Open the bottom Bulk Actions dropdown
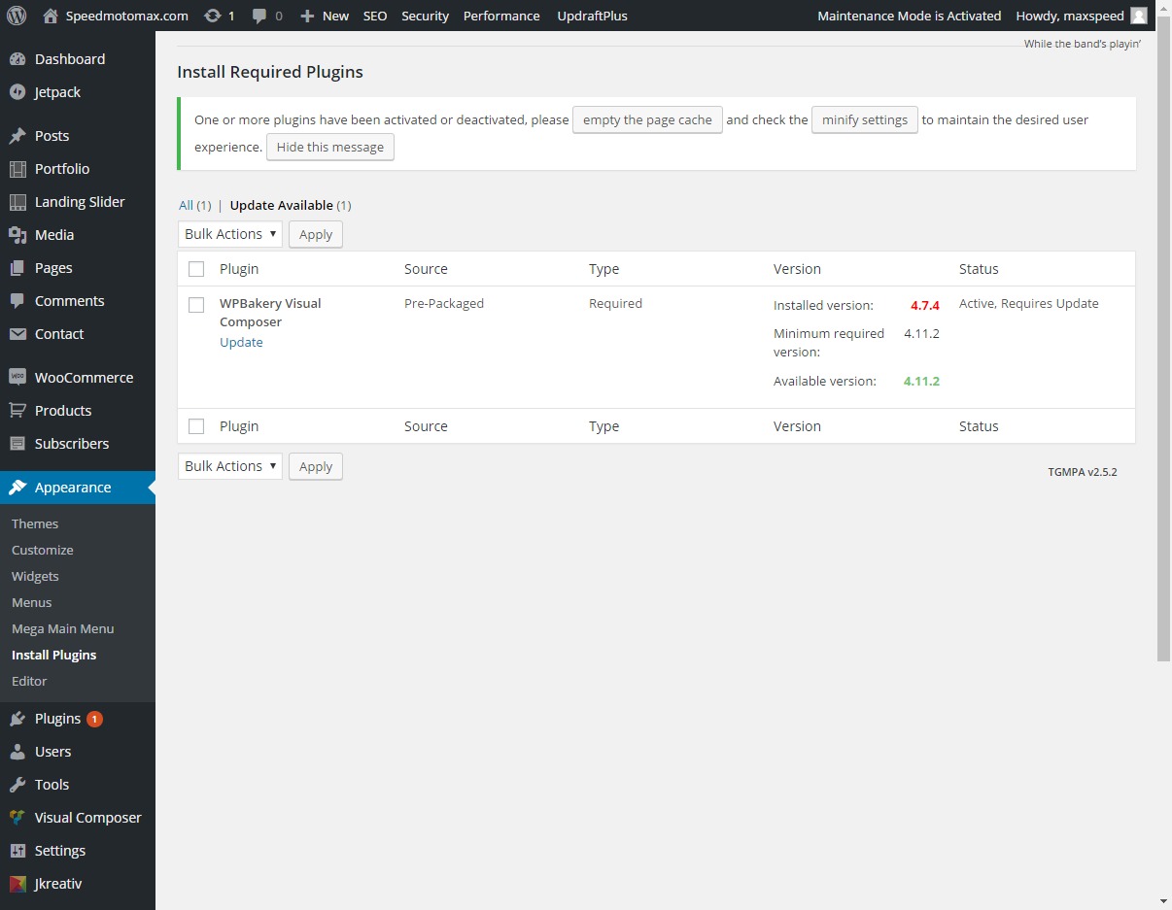This screenshot has height=910, width=1172. click(x=230, y=466)
